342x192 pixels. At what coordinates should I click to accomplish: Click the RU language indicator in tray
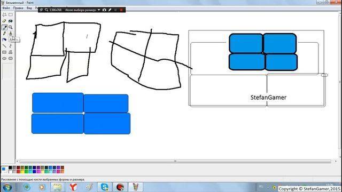click(x=261, y=187)
